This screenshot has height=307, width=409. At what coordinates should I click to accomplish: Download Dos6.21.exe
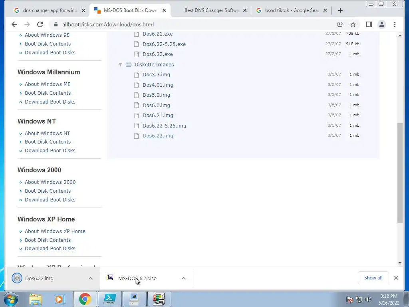157,34
